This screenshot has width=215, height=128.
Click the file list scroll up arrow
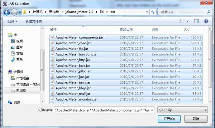[210, 28]
